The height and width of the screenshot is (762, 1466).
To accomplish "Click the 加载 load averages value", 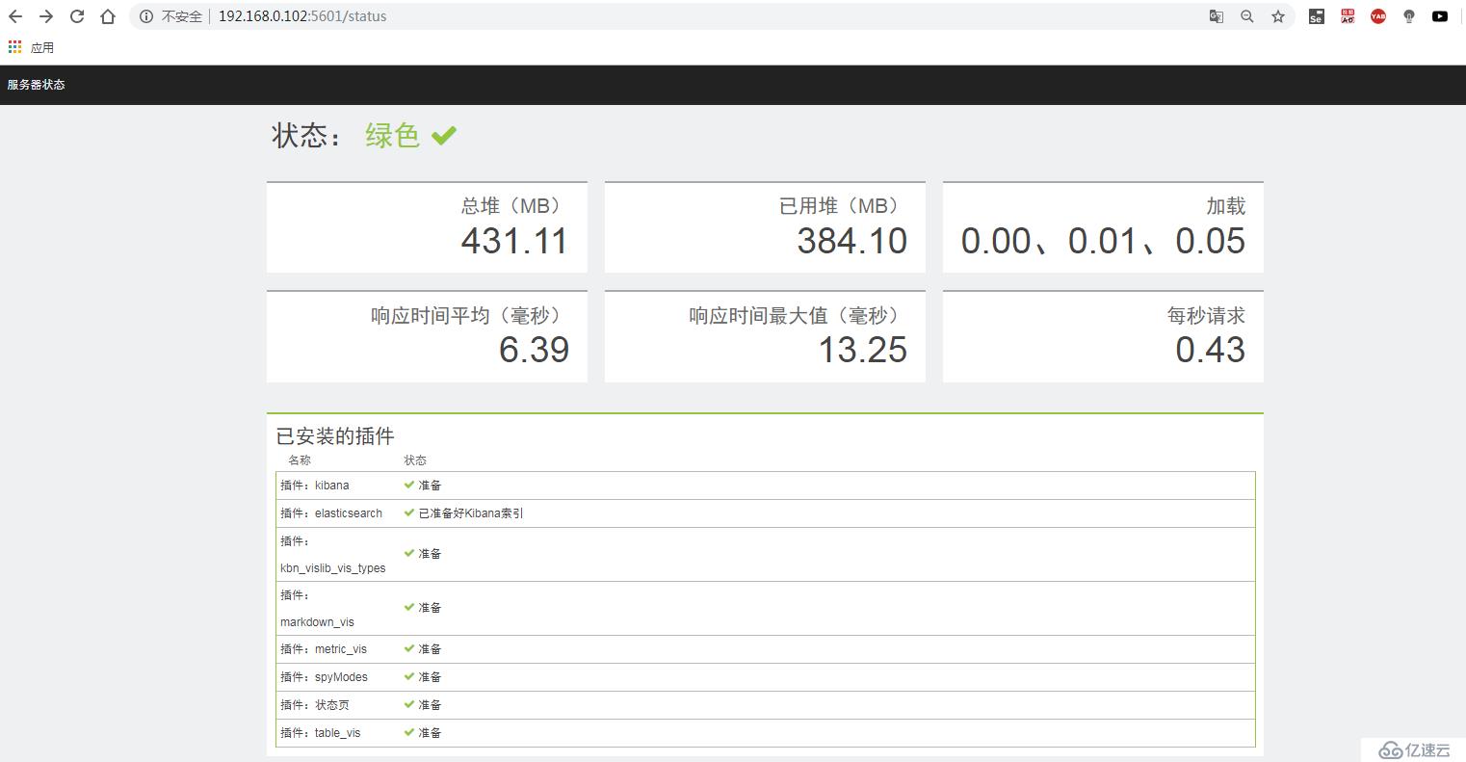I will 1103,241.
